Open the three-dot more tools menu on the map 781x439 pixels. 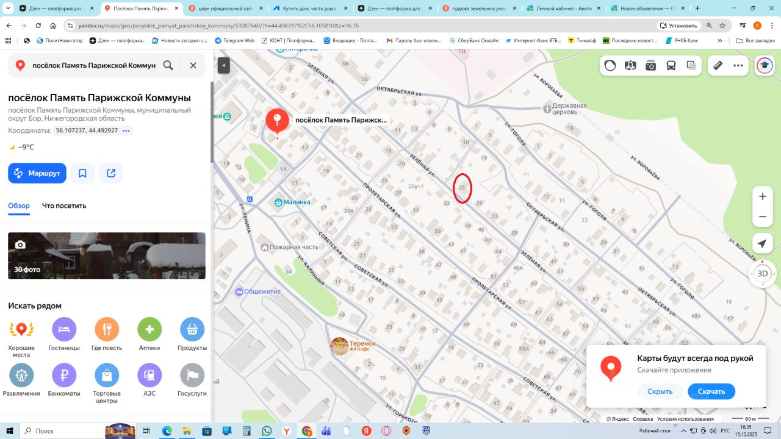(x=738, y=65)
